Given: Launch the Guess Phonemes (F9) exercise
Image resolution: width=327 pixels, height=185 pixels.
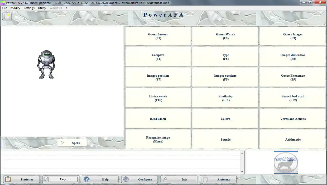Looking at the screenshot, I should [x=293, y=77].
